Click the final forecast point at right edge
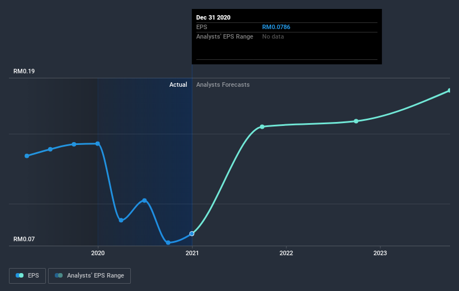Image resolution: width=459 pixels, height=291 pixels. [x=449, y=91]
